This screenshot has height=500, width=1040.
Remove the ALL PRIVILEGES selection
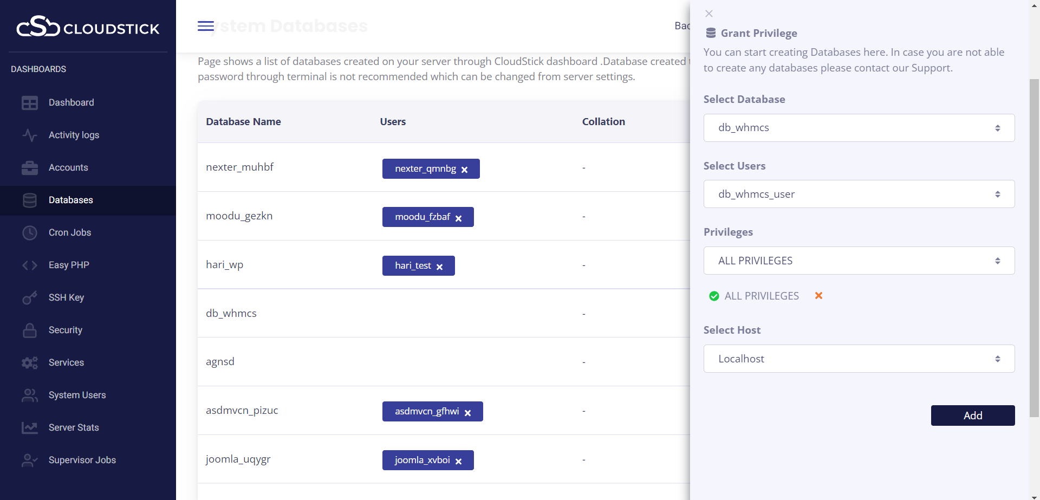(818, 296)
